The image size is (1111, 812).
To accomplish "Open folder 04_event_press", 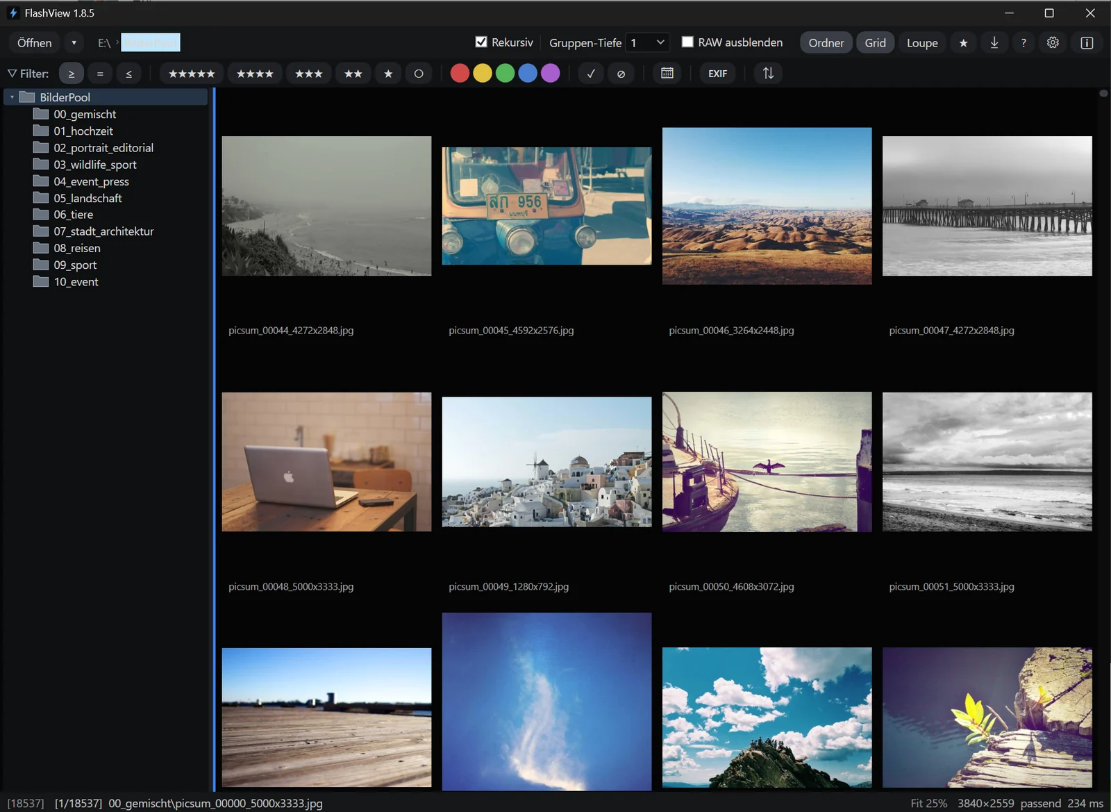I will 91,181.
